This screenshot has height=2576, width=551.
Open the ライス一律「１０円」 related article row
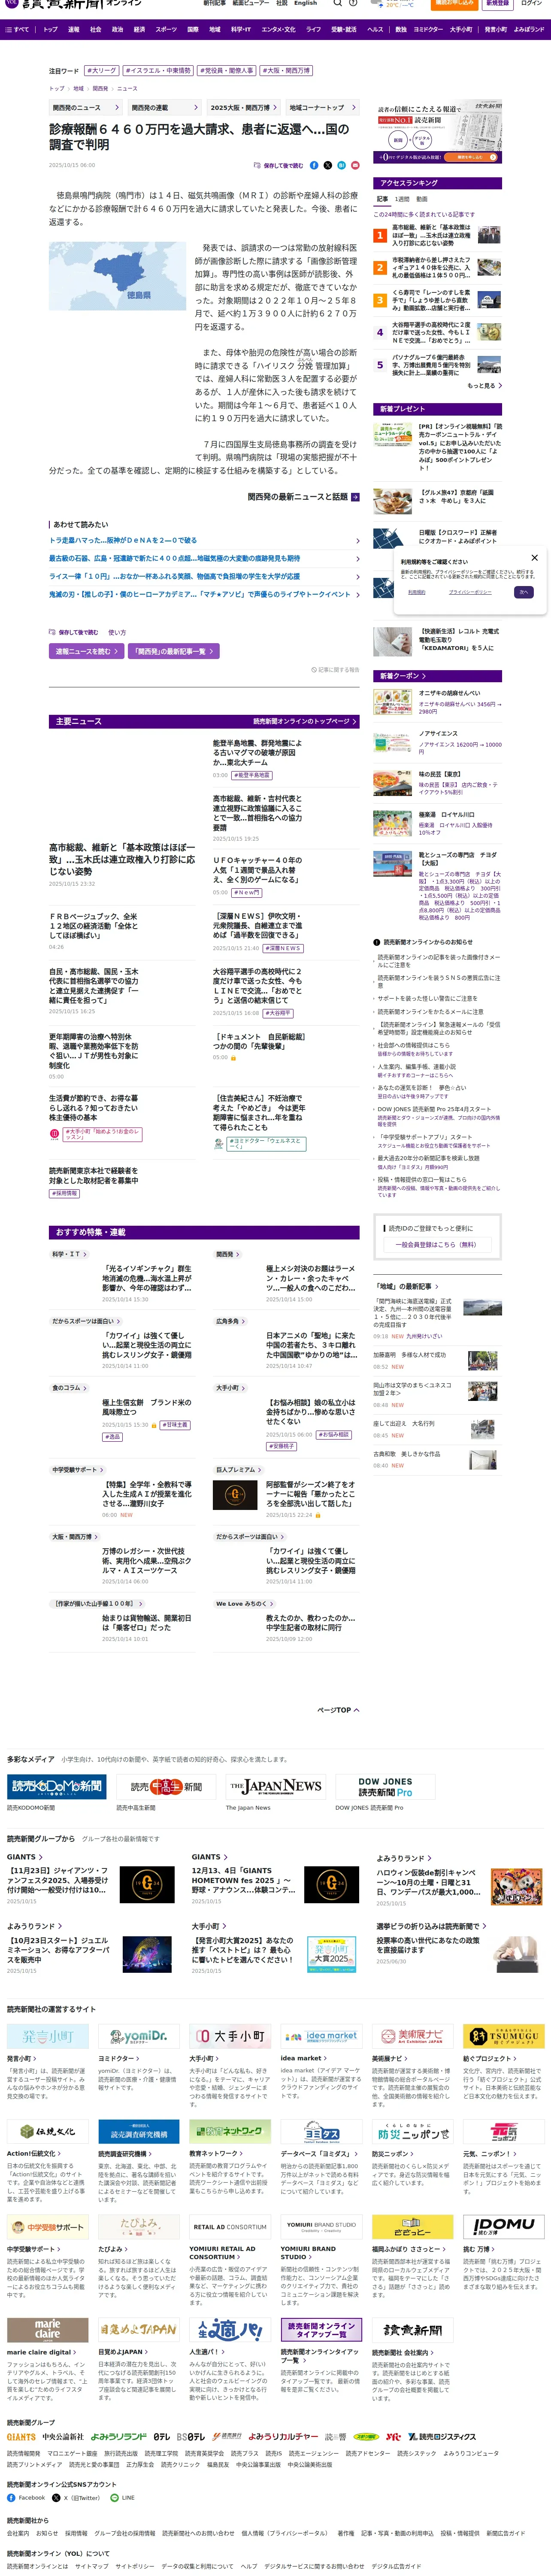(204, 576)
